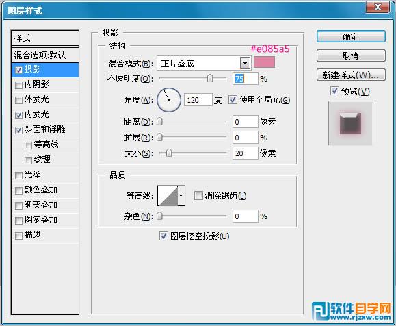Toggle the 使用全局光 global light checkbox
The width and height of the screenshot is (396, 326).
click(x=233, y=99)
